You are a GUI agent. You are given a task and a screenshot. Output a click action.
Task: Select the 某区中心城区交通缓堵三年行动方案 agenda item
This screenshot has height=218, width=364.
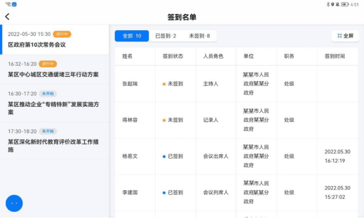pos(55,69)
